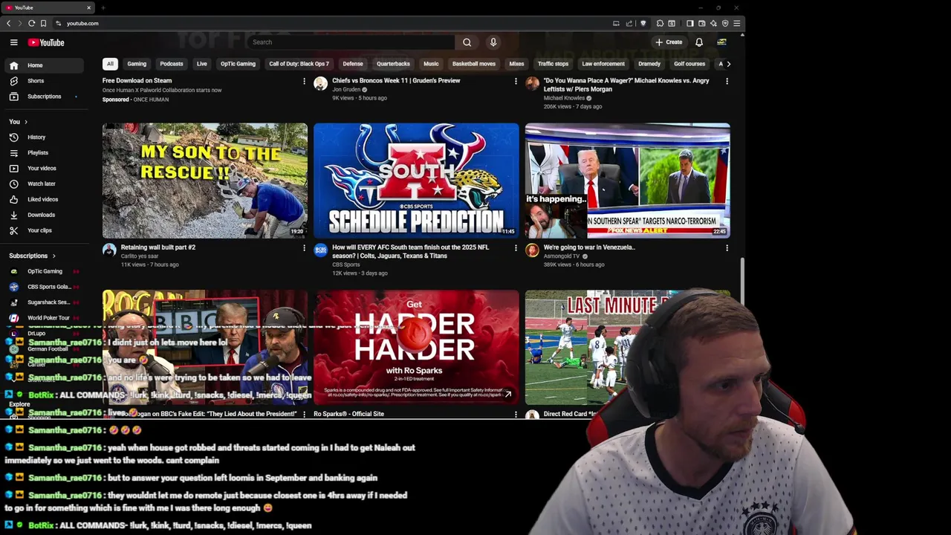Select the Podcasts filter chip

click(172, 64)
